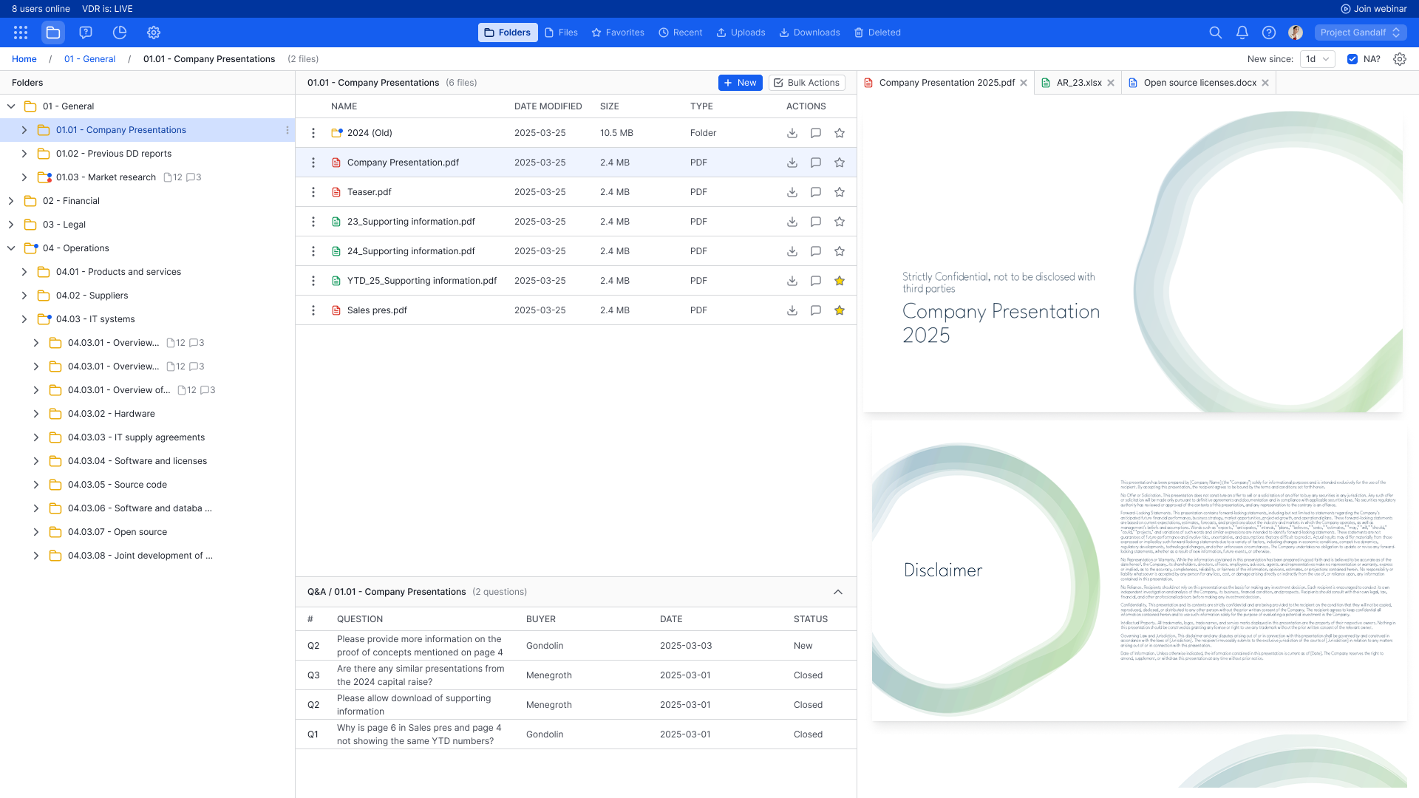Screen dimensions: 1419x798
Task: Unfavorite the Sales pres.pdf star
Action: pos(840,310)
